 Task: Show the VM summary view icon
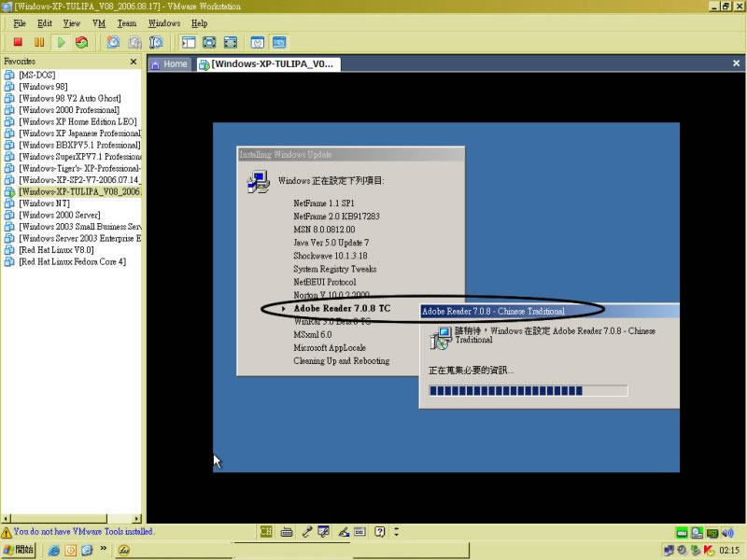coord(258,42)
